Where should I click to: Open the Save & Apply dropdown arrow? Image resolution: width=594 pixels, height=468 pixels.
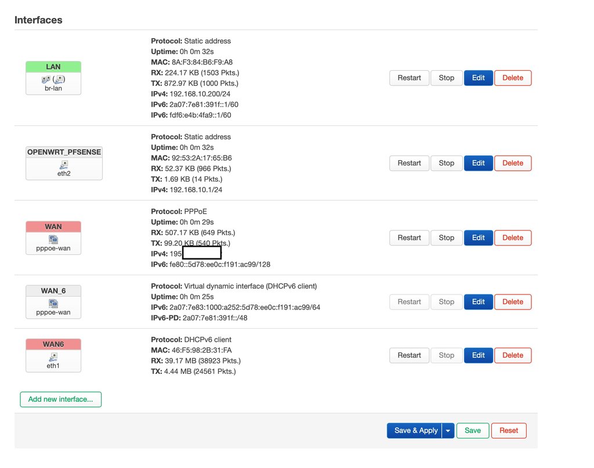448,430
